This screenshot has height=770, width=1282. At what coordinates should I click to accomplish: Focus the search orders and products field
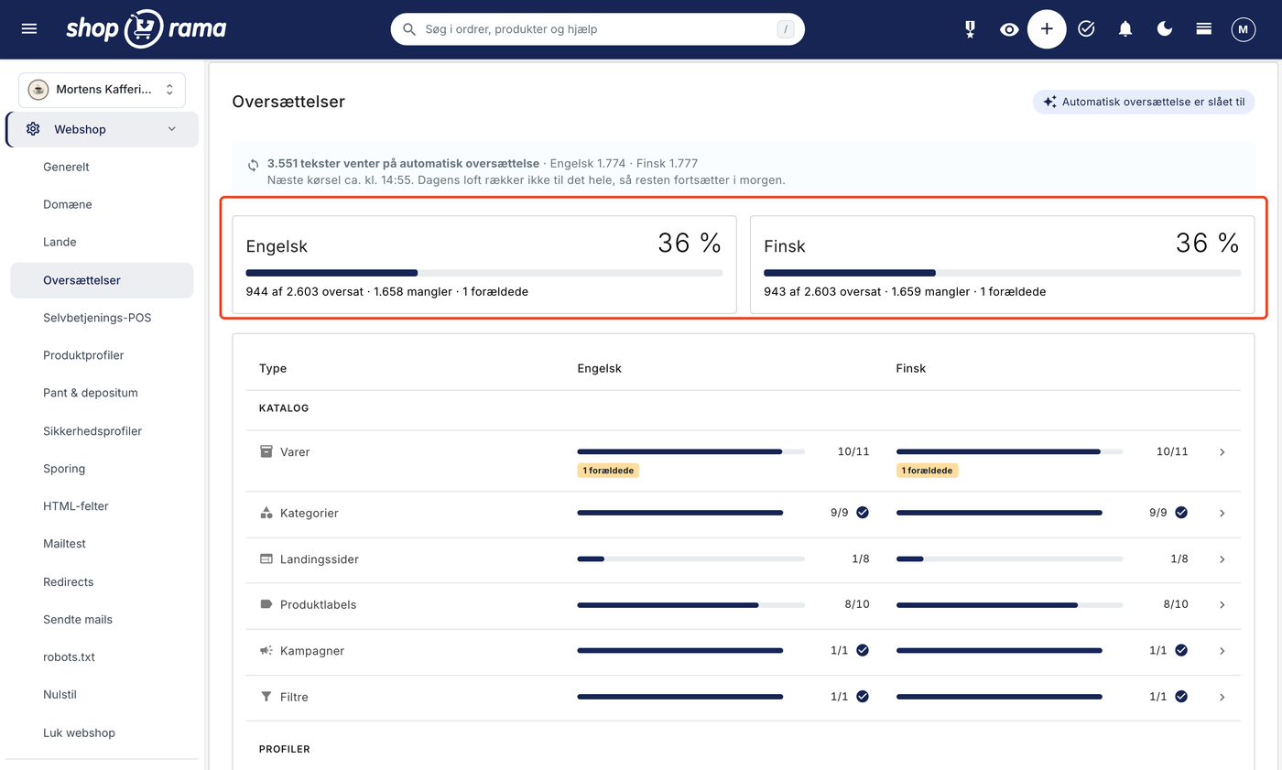coord(597,29)
